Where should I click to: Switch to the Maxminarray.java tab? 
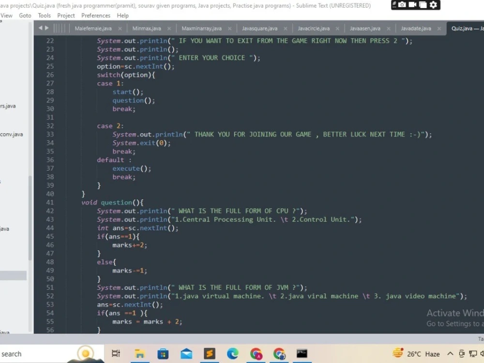pos(201,29)
